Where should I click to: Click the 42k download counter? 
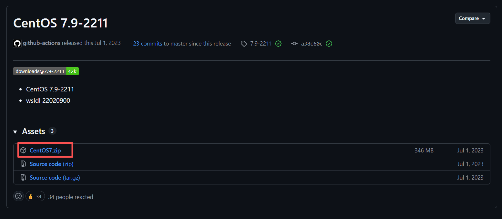pyautogui.click(x=72, y=71)
